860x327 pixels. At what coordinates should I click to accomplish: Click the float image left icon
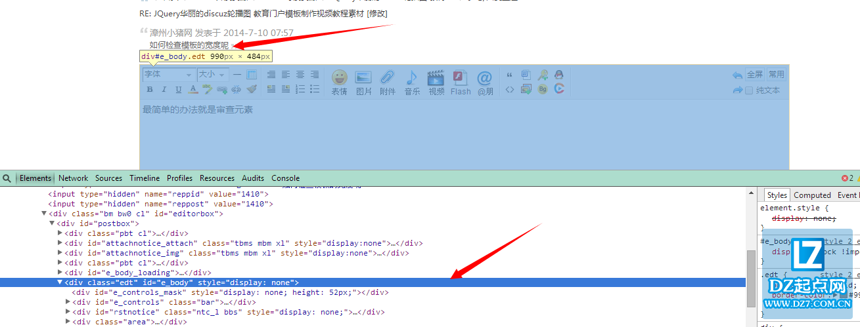click(271, 89)
